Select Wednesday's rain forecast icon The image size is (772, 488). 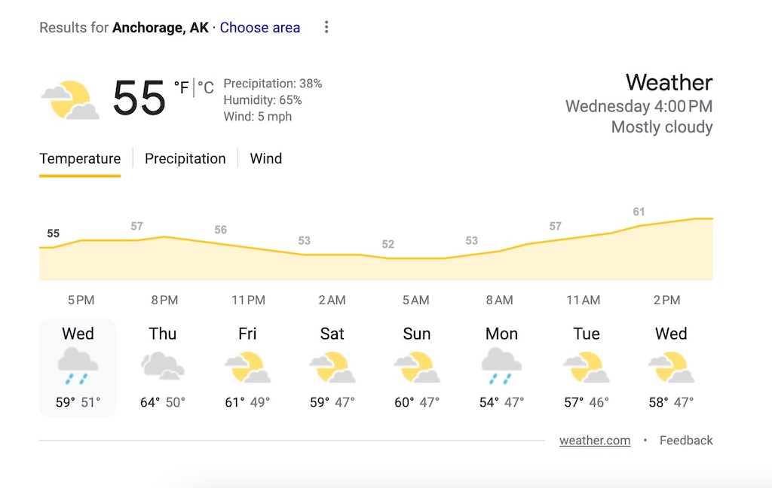[x=78, y=366]
